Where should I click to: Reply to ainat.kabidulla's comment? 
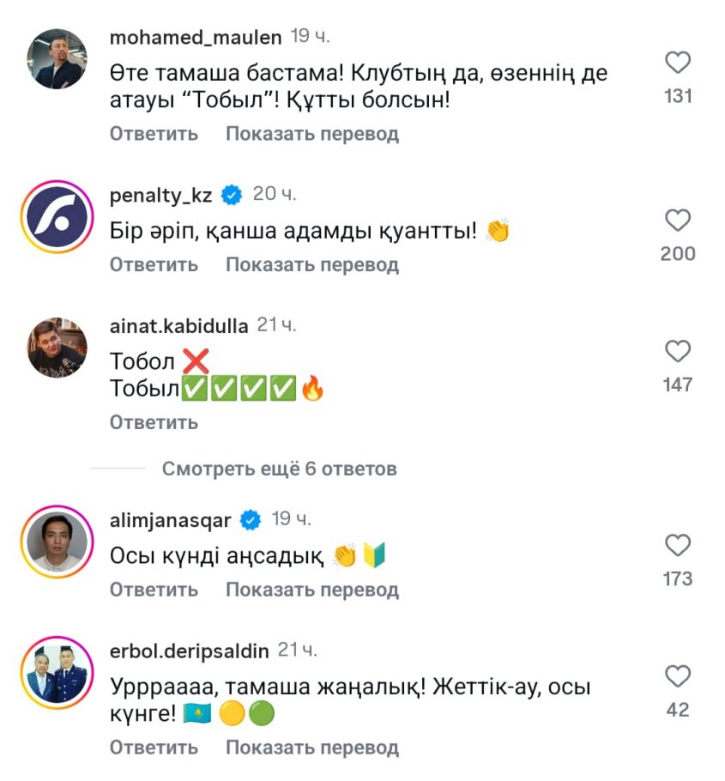coord(154,422)
